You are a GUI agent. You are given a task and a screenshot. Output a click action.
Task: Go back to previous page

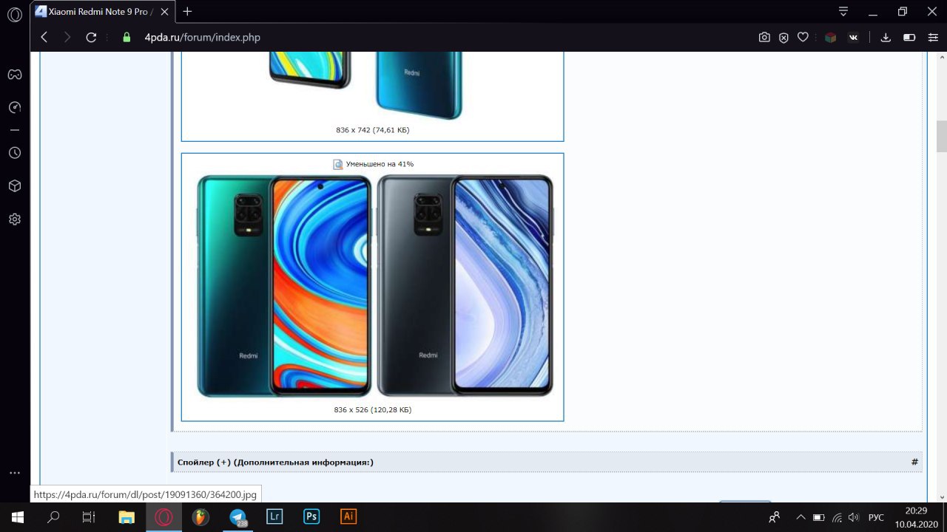click(44, 37)
